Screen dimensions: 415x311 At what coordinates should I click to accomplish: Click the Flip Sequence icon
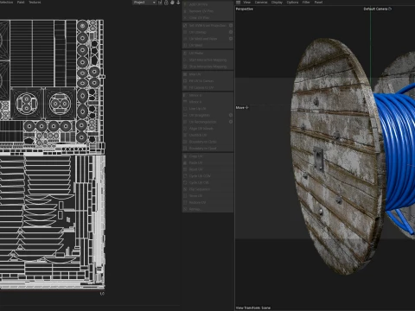click(185, 189)
